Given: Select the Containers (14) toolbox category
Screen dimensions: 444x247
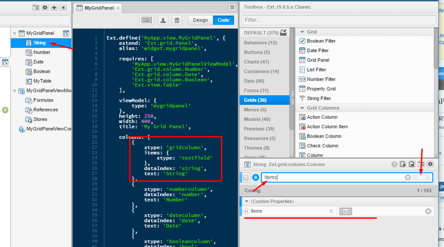Looking at the screenshot, I should (x=264, y=71).
